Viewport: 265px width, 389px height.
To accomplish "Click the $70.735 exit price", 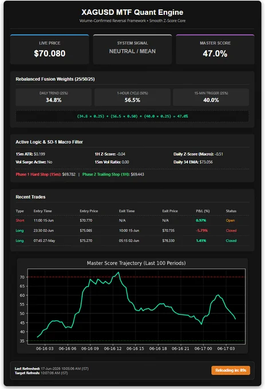I will click(x=168, y=231).
